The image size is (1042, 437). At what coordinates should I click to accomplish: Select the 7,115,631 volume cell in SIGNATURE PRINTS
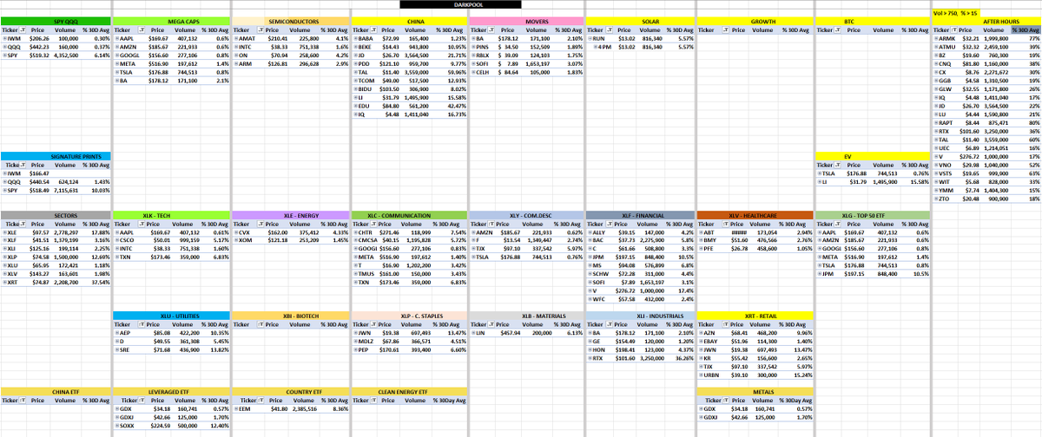(x=66, y=190)
